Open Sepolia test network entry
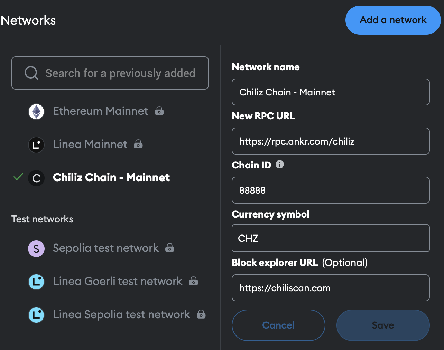This screenshot has height=350, width=444. (x=105, y=248)
